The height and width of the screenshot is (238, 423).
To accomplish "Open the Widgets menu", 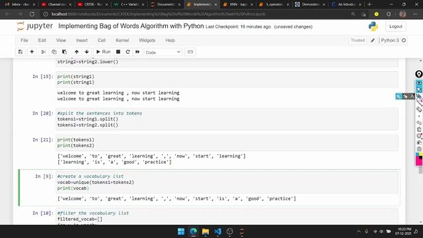I will 147,40.
